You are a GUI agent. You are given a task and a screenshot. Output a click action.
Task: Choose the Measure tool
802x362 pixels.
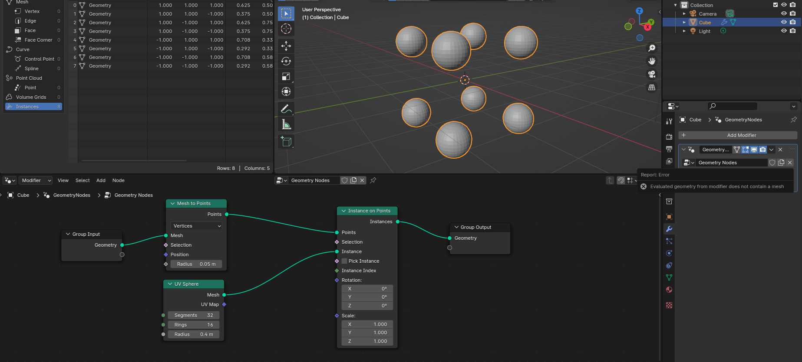pyautogui.click(x=286, y=124)
